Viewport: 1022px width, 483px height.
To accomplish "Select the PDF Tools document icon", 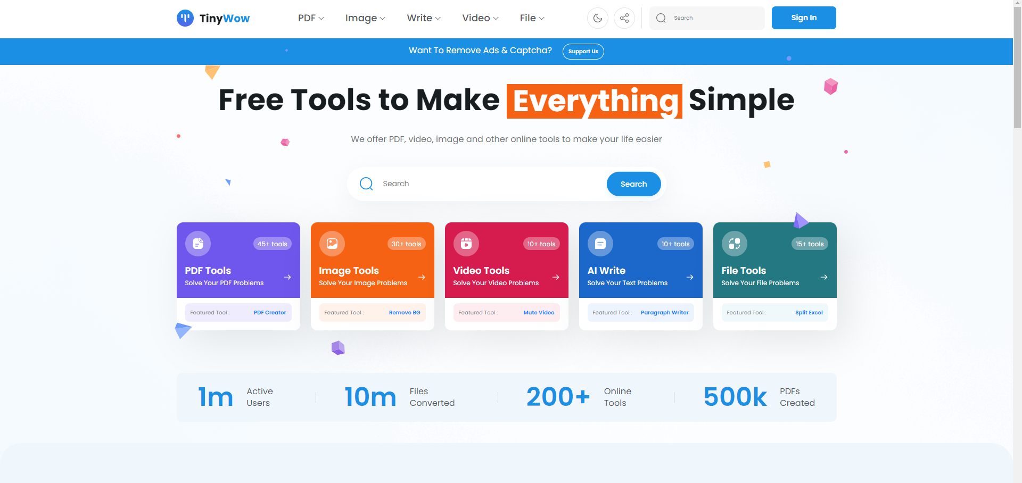I will [x=197, y=243].
